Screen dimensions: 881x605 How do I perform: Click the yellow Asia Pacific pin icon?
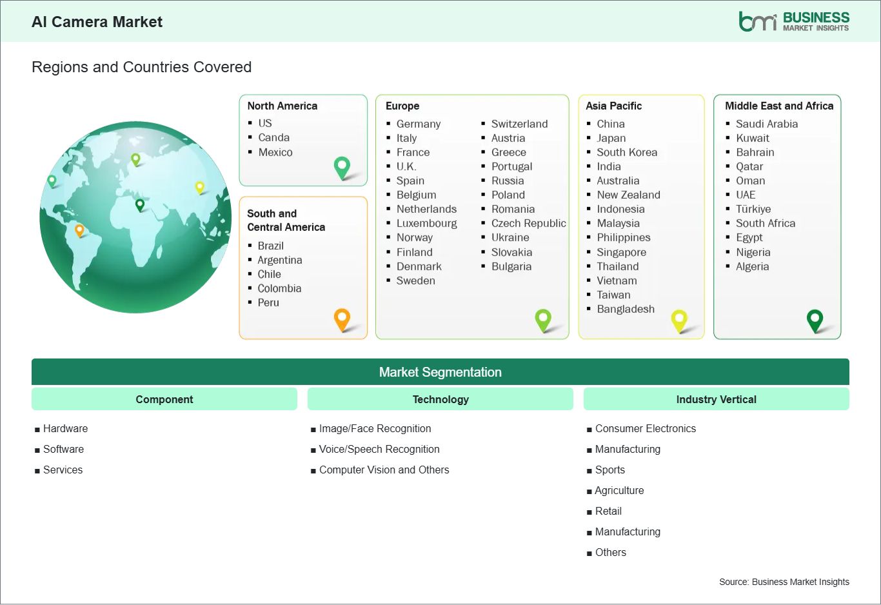679,320
